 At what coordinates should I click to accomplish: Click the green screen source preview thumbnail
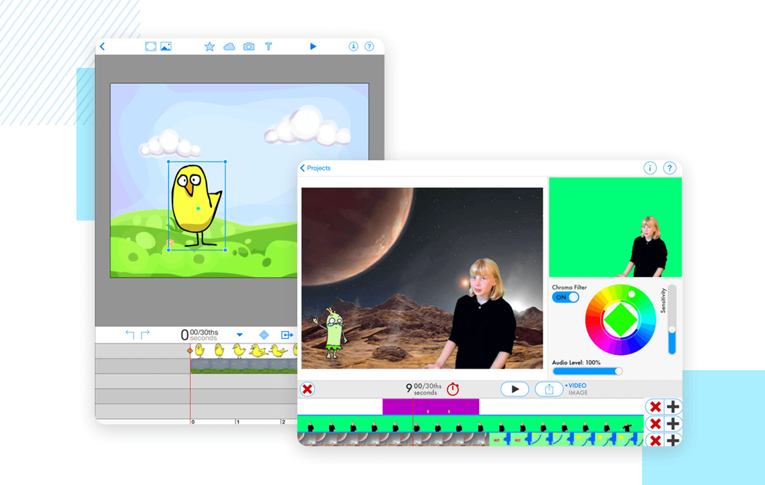tap(616, 227)
